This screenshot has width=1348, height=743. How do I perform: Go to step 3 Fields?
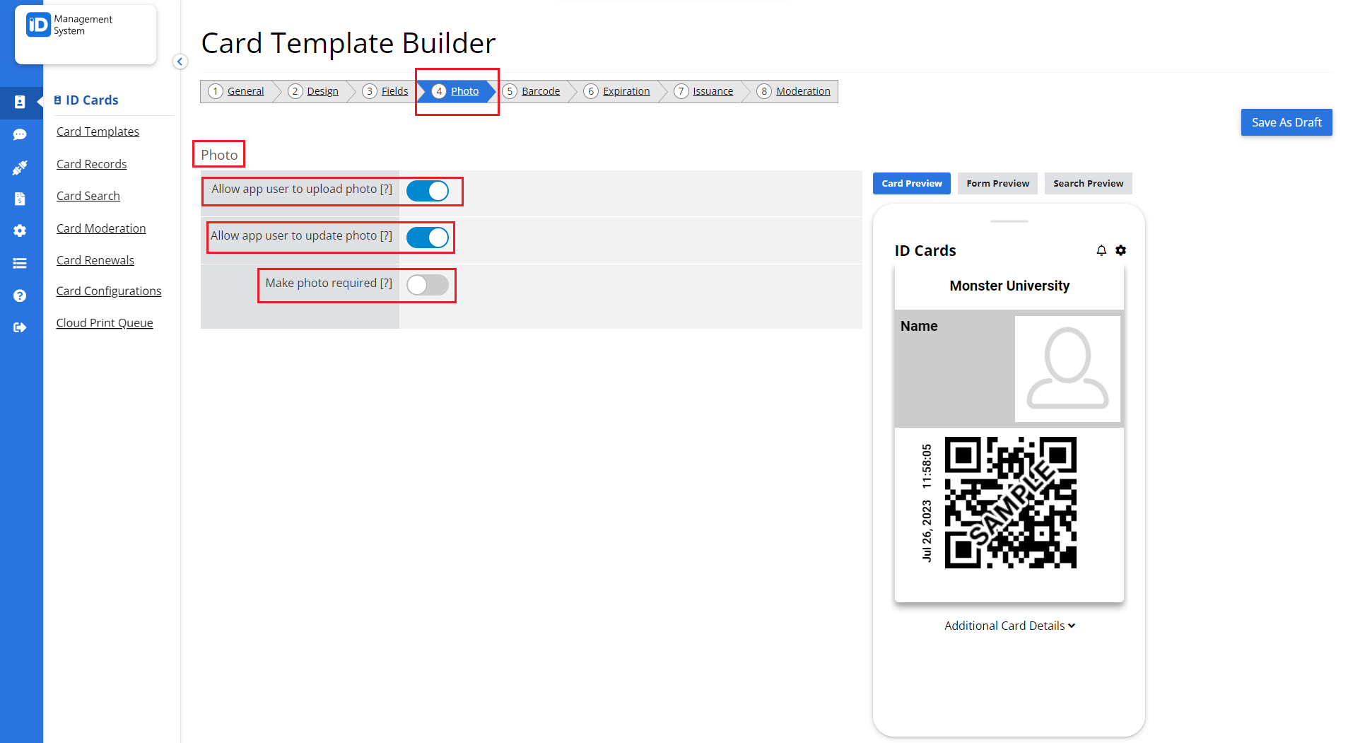(x=385, y=91)
